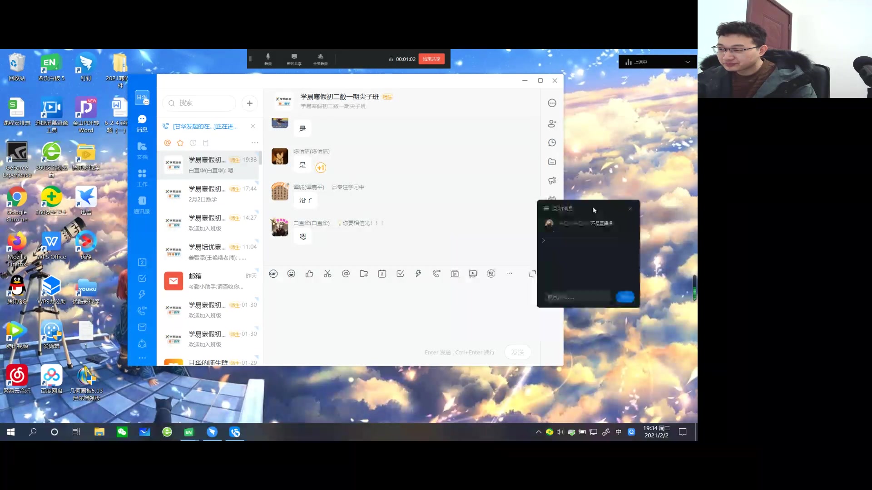Screen dimensions: 872x490
Task: Click the red 结束共享 button
Action: click(431, 59)
